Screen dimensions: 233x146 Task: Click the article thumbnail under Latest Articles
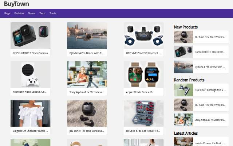point(183,142)
